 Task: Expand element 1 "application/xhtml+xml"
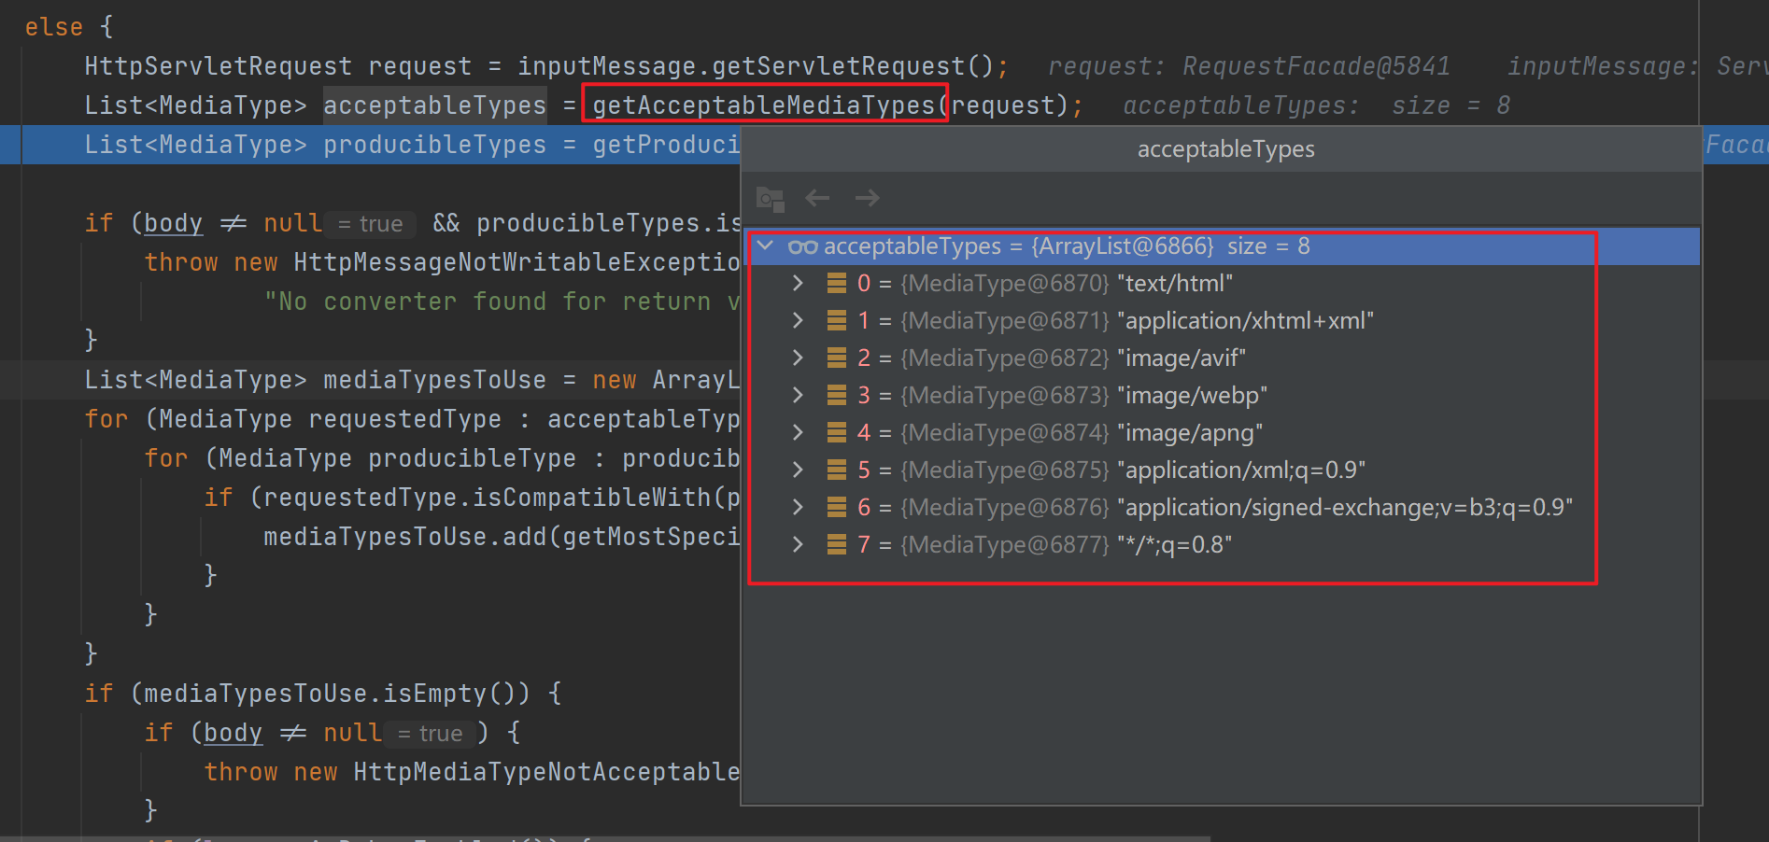pyautogui.click(x=798, y=321)
